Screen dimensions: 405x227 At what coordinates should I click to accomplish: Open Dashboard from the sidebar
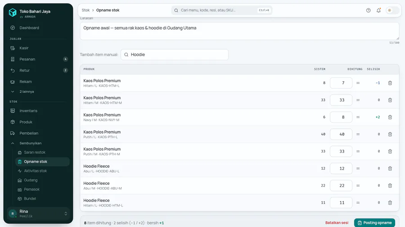38,28
